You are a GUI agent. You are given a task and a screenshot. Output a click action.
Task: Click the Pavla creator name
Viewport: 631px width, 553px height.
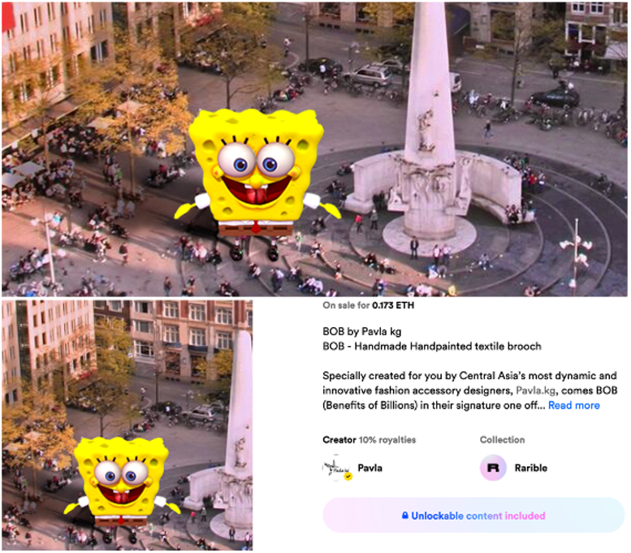tap(370, 468)
